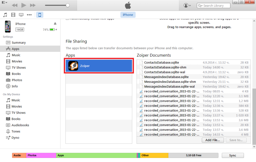Viewport: 256px width, 162px height.
Task: Open Books under Settings
Action: 30,74
